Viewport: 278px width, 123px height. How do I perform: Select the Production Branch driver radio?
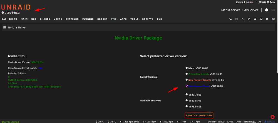186,74
